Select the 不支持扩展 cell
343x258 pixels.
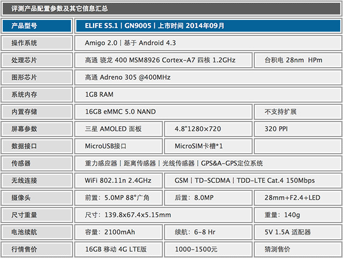297,112
